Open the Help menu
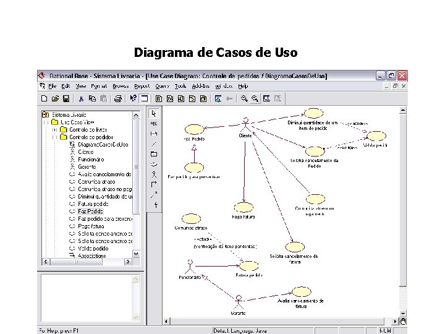Screen dimensions: 445x334 (x=243, y=86)
